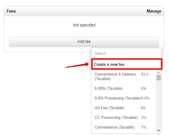Choose Convenience (Taxable) 7% fee
This screenshot has height=135, width=169.
pos(124,127)
